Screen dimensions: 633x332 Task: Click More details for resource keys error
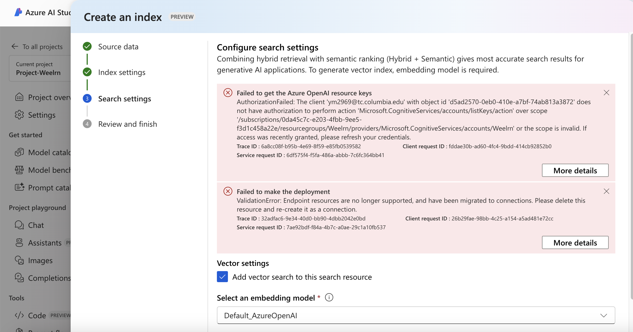tap(575, 170)
